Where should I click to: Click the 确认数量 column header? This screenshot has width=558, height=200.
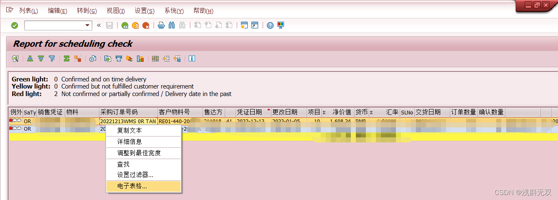pyautogui.click(x=491, y=112)
